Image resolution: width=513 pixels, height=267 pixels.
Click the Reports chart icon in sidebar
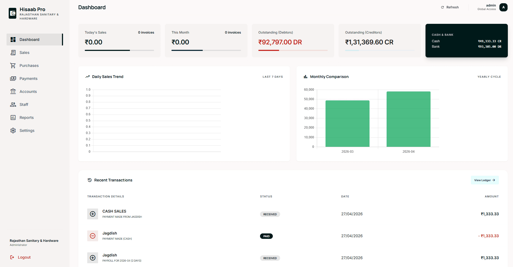coord(13,118)
